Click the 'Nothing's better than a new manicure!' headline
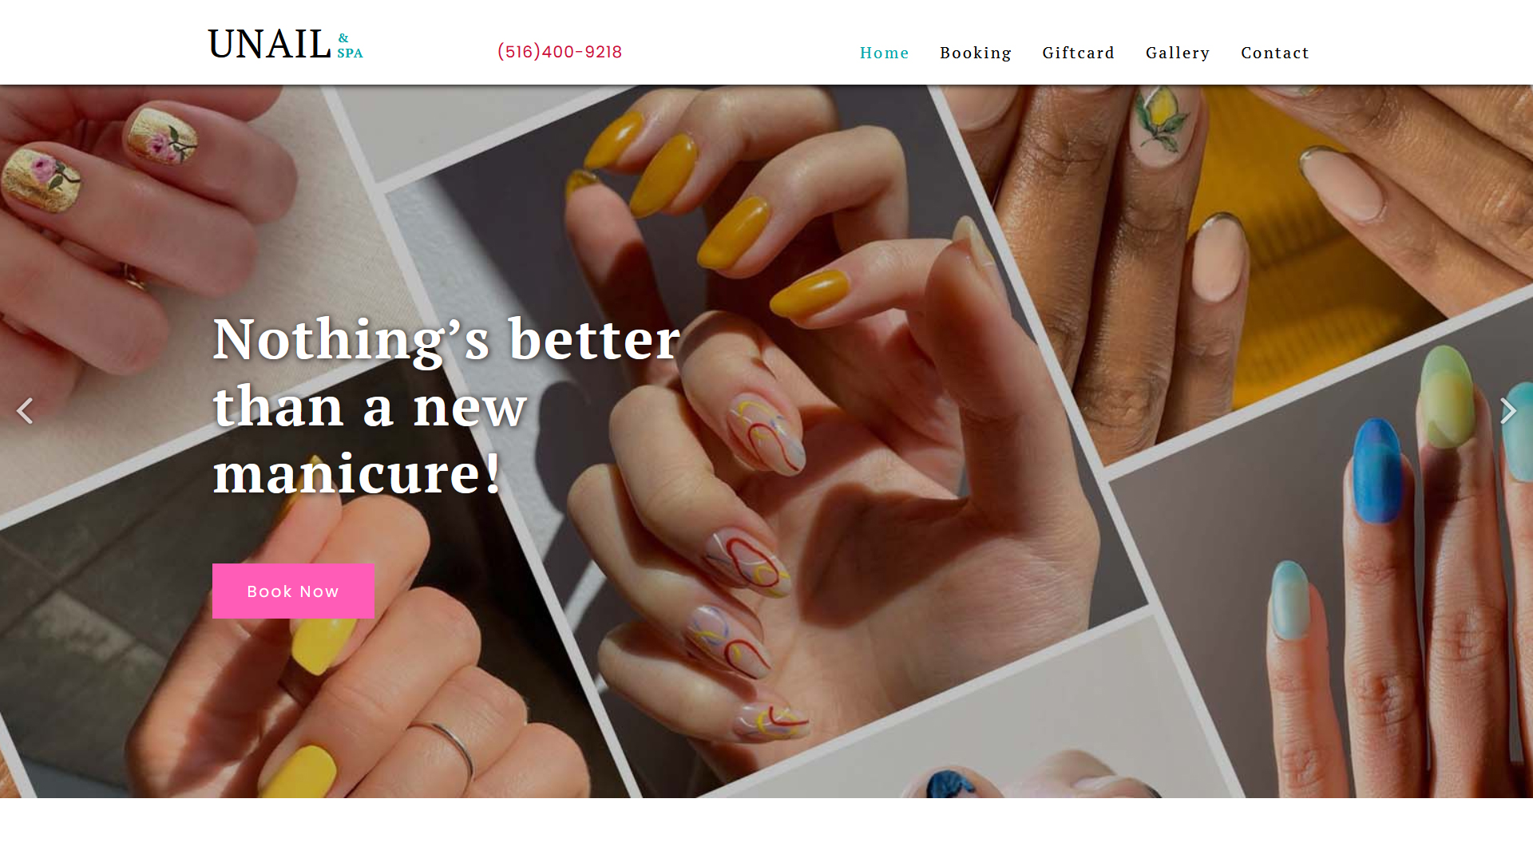This screenshot has height=862, width=1533. click(447, 405)
